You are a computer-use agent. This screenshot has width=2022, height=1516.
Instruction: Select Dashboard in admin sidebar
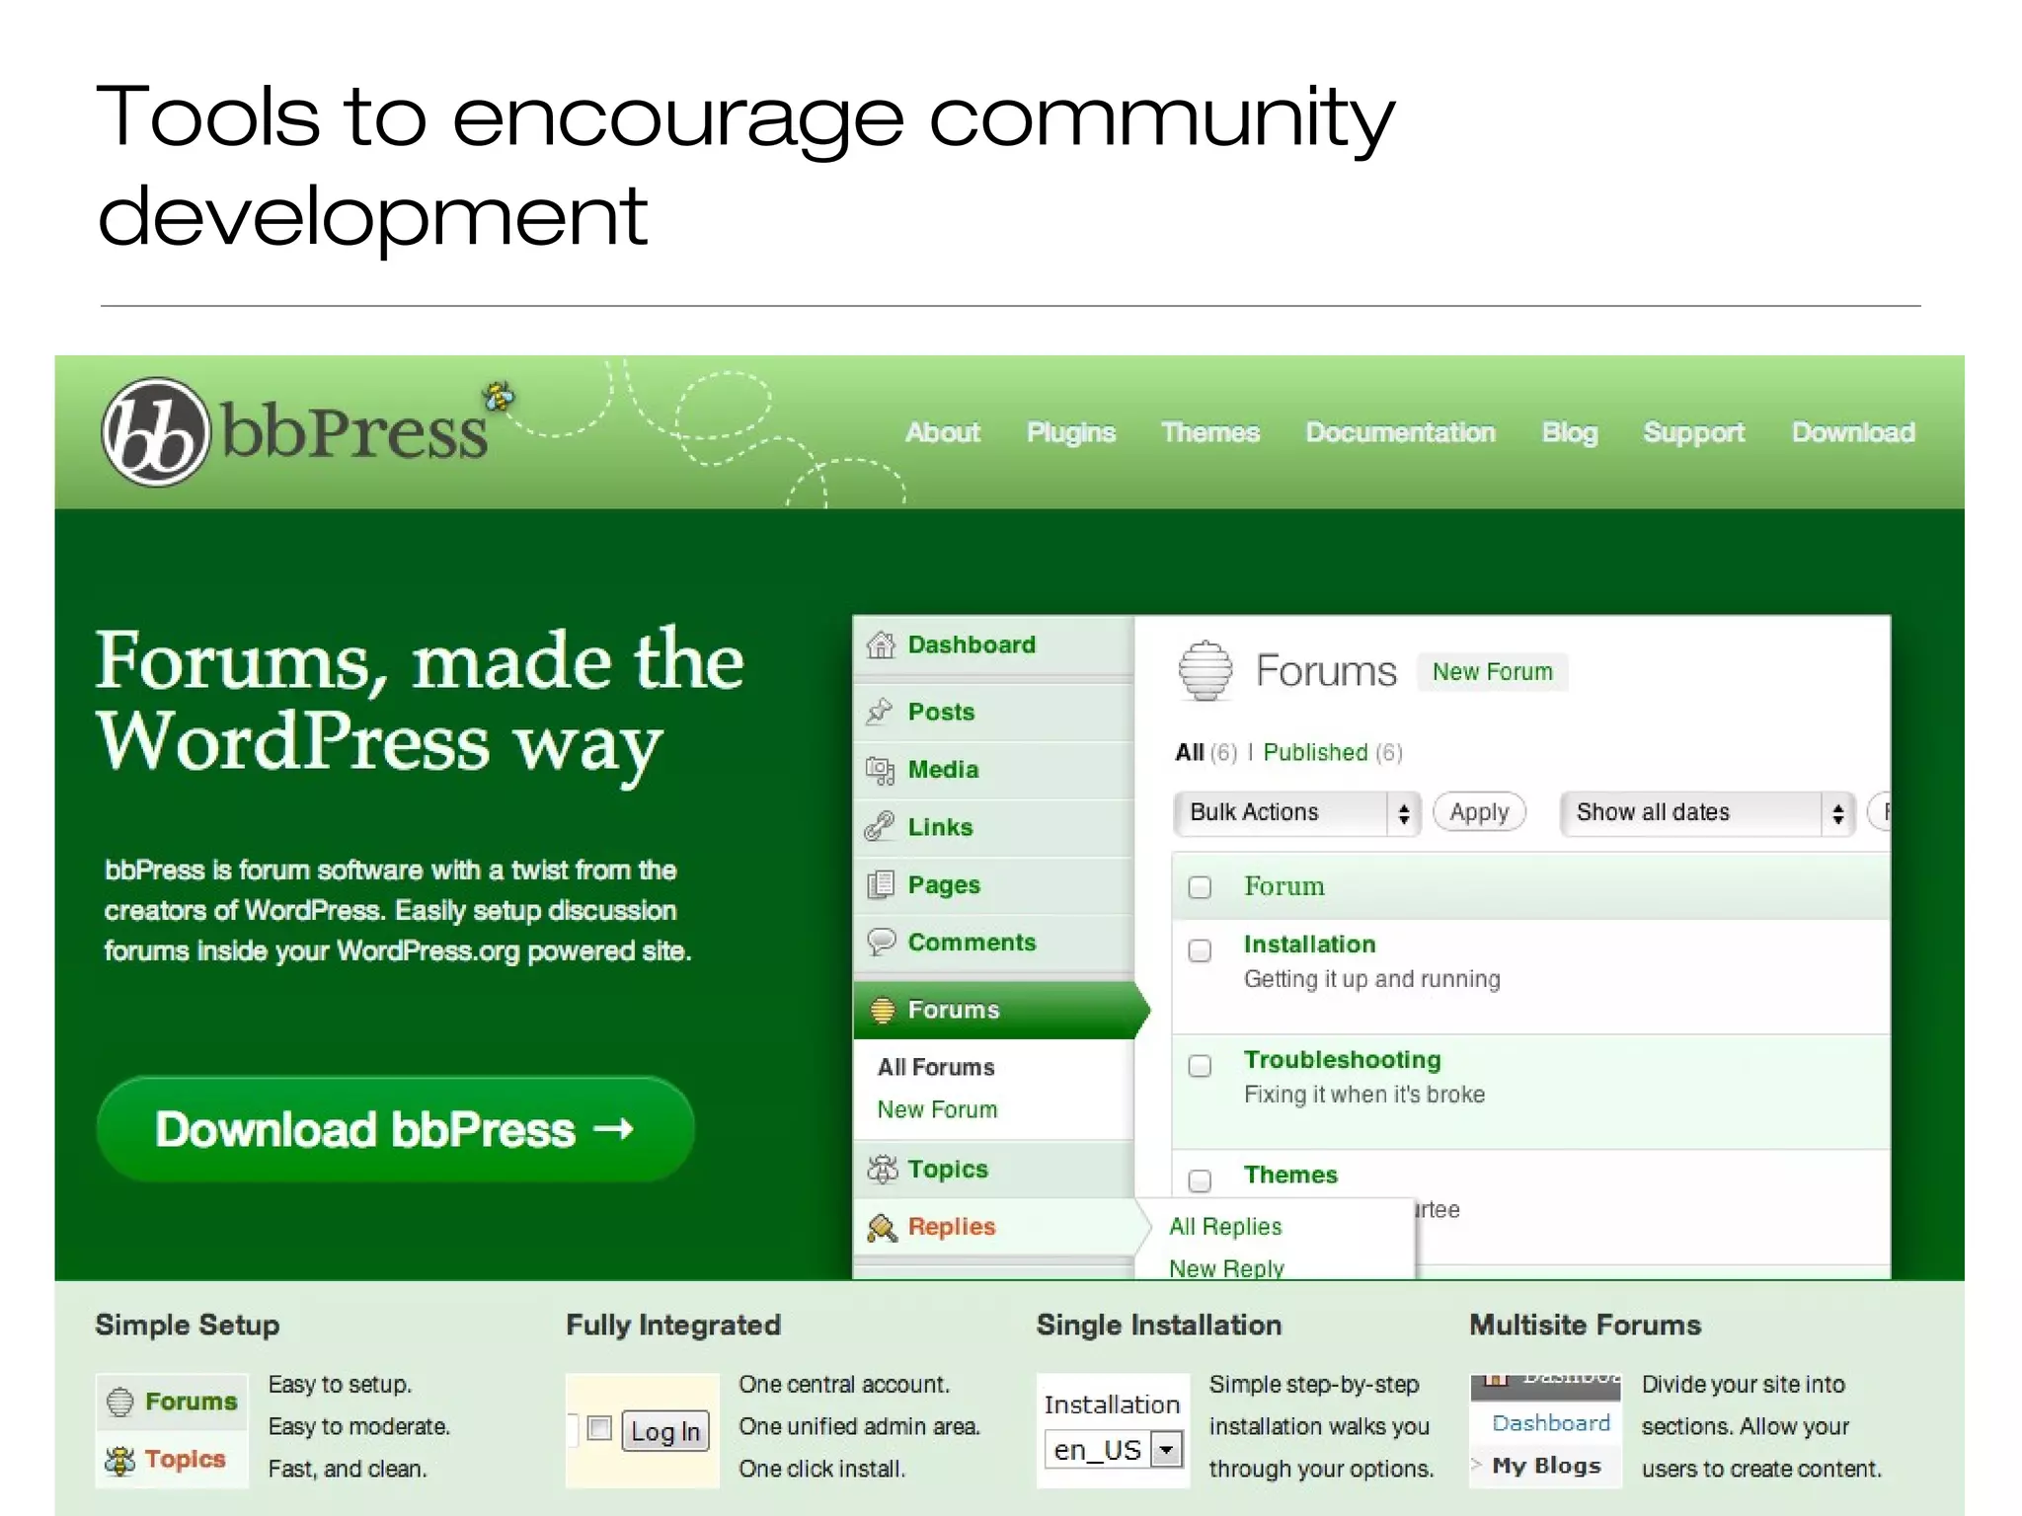click(993, 644)
